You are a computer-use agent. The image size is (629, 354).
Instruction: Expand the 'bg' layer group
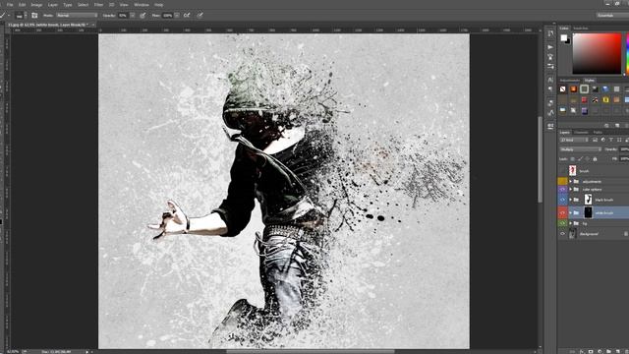(x=570, y=223)
